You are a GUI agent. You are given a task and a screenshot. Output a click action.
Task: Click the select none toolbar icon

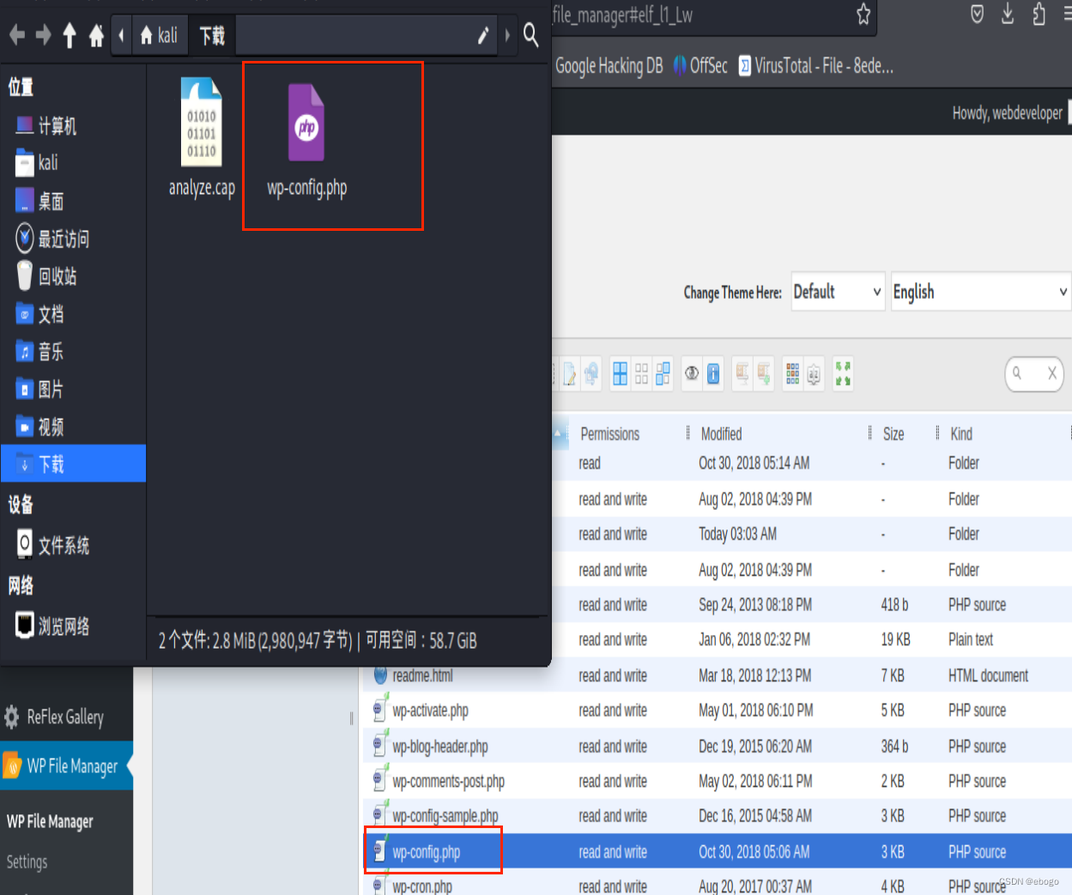[x=641, y=373]
